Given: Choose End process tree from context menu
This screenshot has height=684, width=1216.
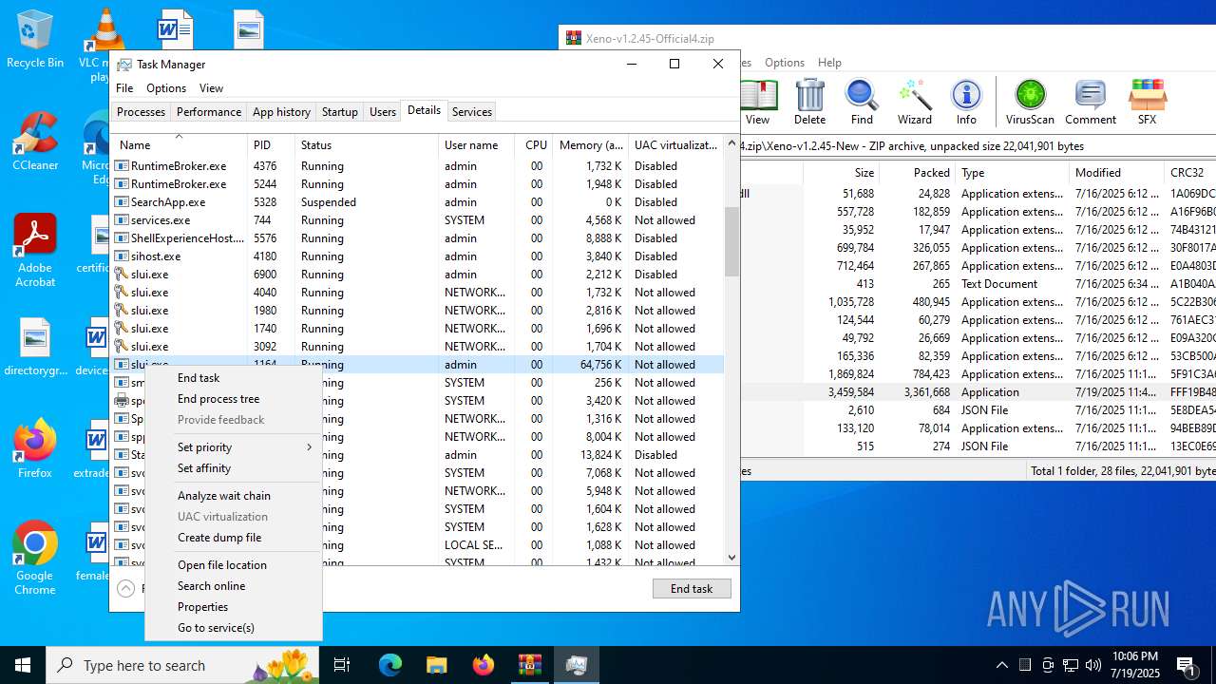Looking at the screenshot, I should pyautogui.click(x=234, y=399).
